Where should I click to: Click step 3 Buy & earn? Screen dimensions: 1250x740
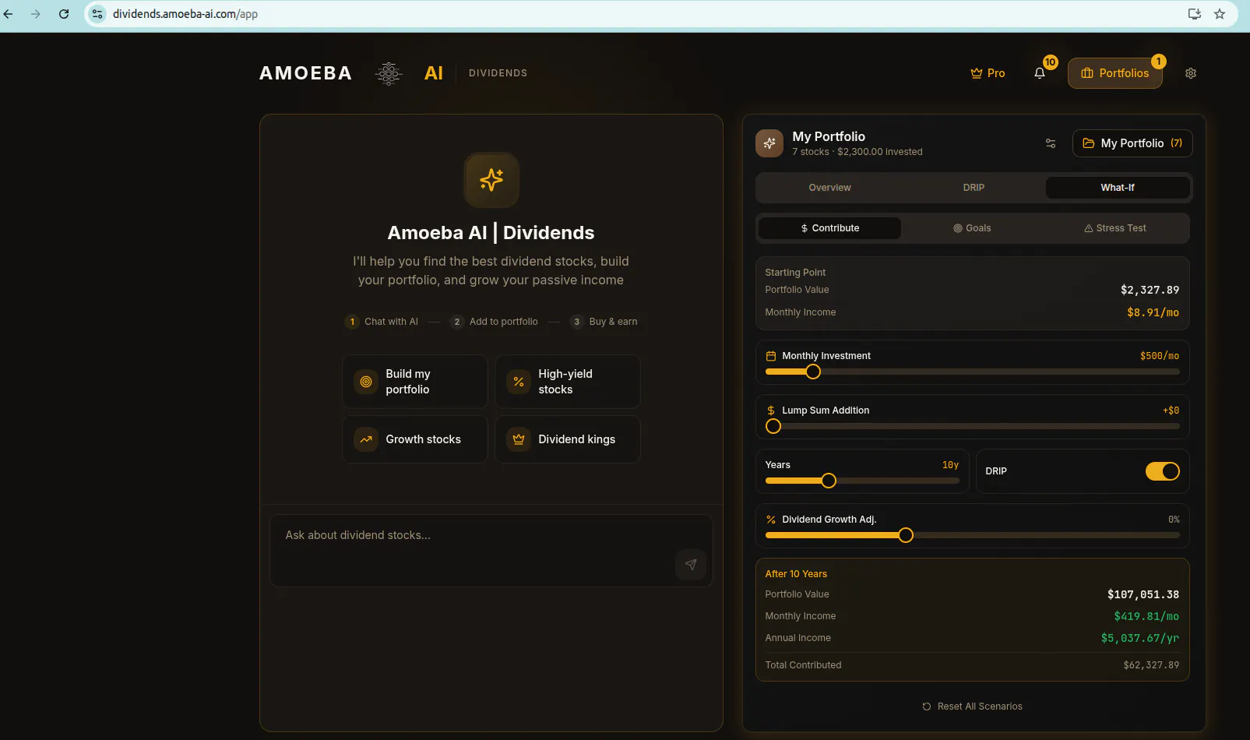click(604, 322)
